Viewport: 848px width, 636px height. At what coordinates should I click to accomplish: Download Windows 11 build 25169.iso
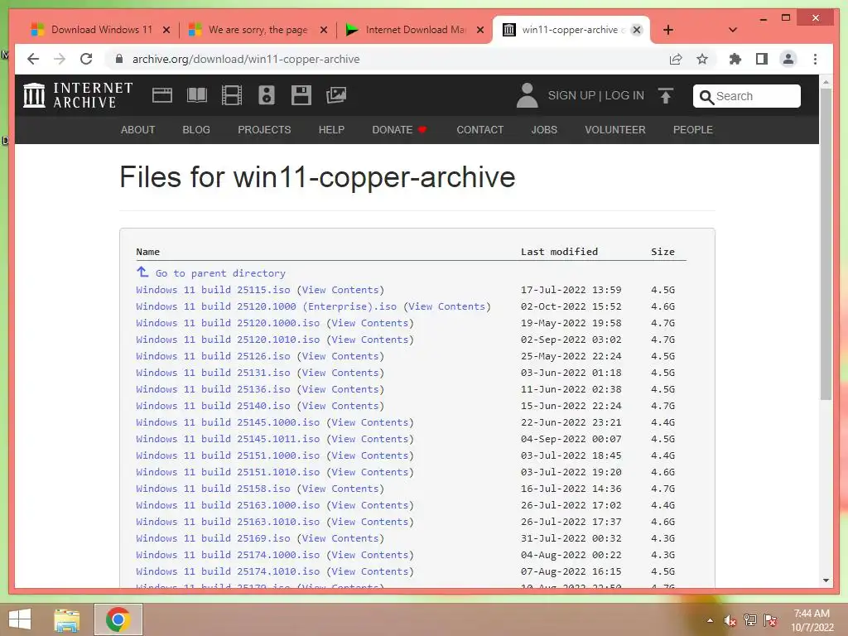pos(213,538)
